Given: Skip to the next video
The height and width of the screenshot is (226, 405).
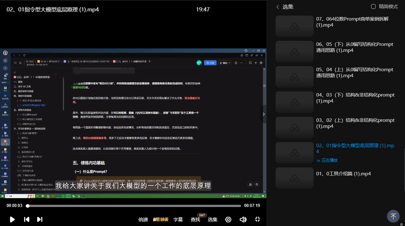Looking at the screenshot, I should pyautogui.click(x=40, y=219).
